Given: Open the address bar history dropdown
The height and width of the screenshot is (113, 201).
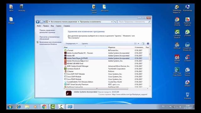Looking at the screenshot, I should [112, 22].
